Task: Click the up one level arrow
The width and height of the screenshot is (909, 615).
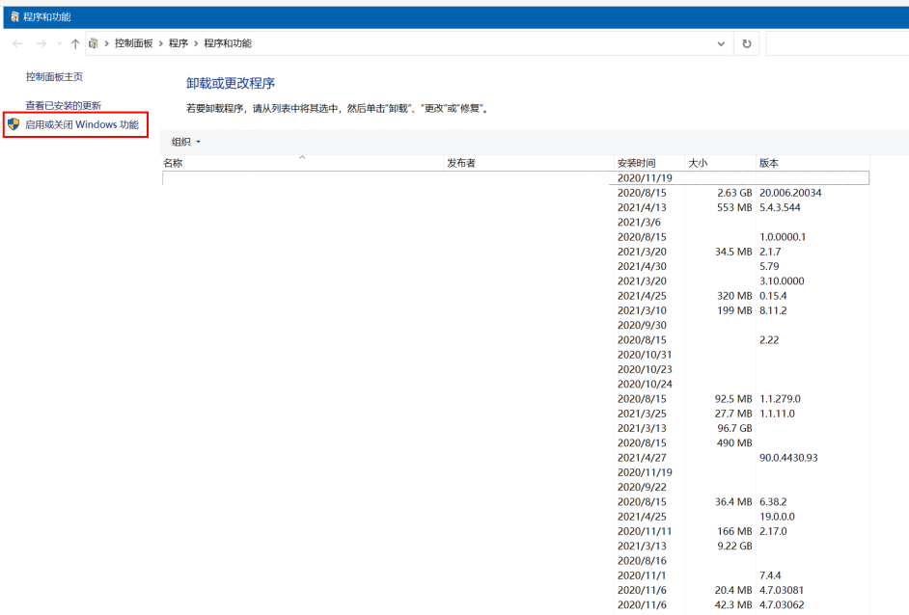Action: [74, 43]
